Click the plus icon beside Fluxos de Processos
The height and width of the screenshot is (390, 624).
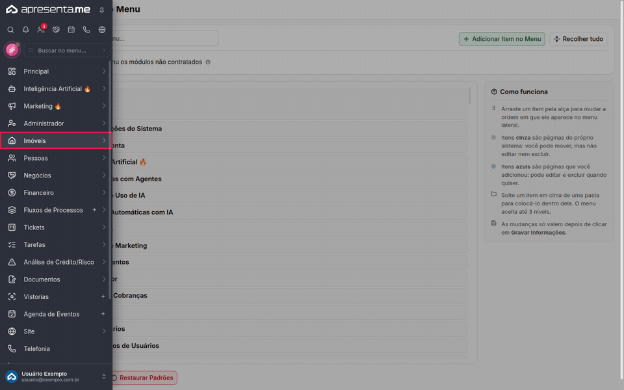pyautogui.click(x=94, y=210)
